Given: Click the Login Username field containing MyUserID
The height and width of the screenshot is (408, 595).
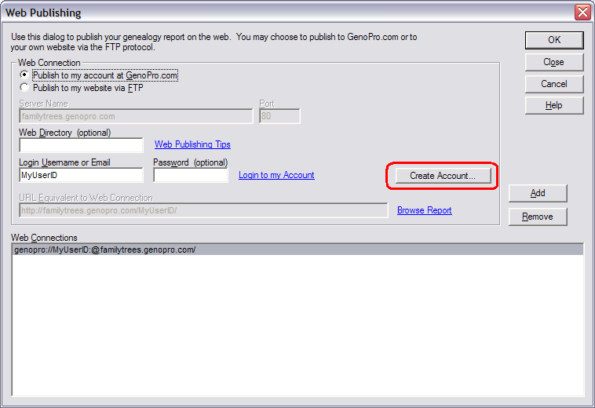Looking at the screenshot, I should [x=81, y=175].
